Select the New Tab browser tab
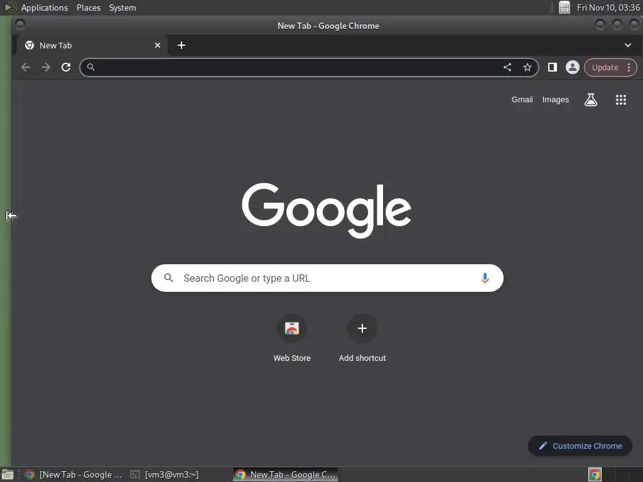 92,45
